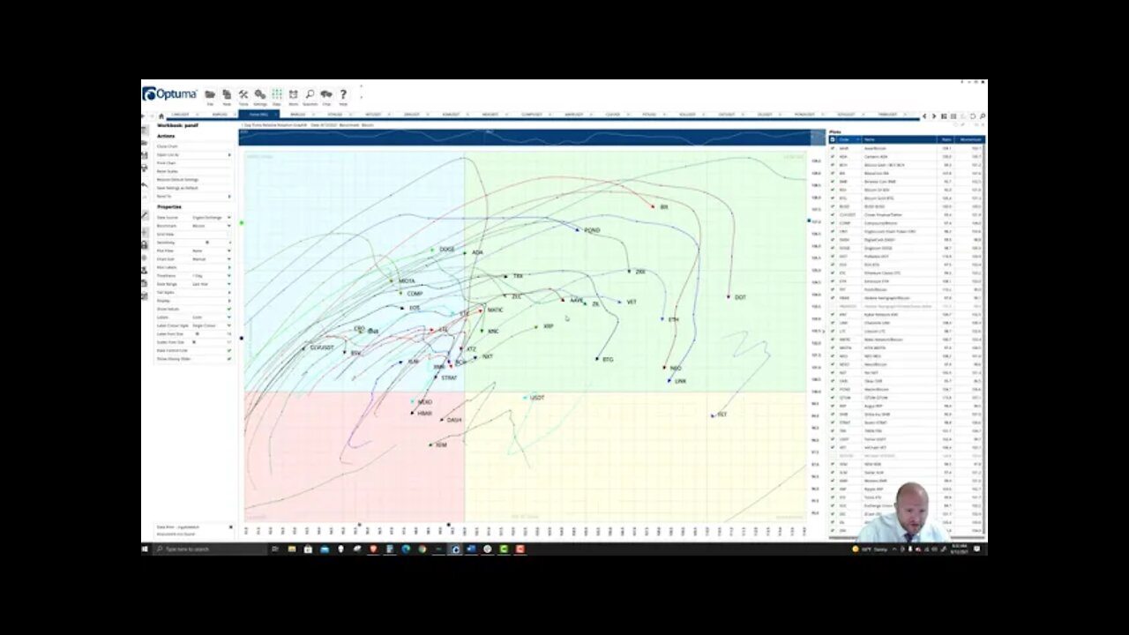Open the Timeframe dropdown
The width and height of the screenshot is (1129, 635).
pyautogui.click(x=212, y=276)
